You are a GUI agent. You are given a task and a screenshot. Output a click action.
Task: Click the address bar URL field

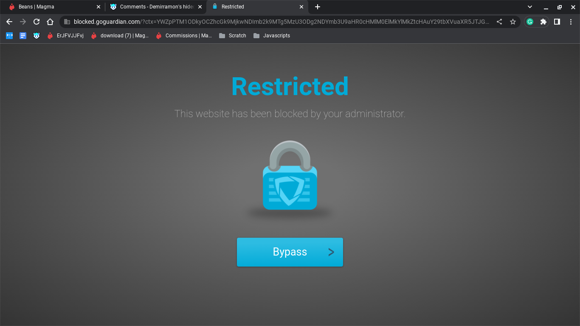pos(280,22)
